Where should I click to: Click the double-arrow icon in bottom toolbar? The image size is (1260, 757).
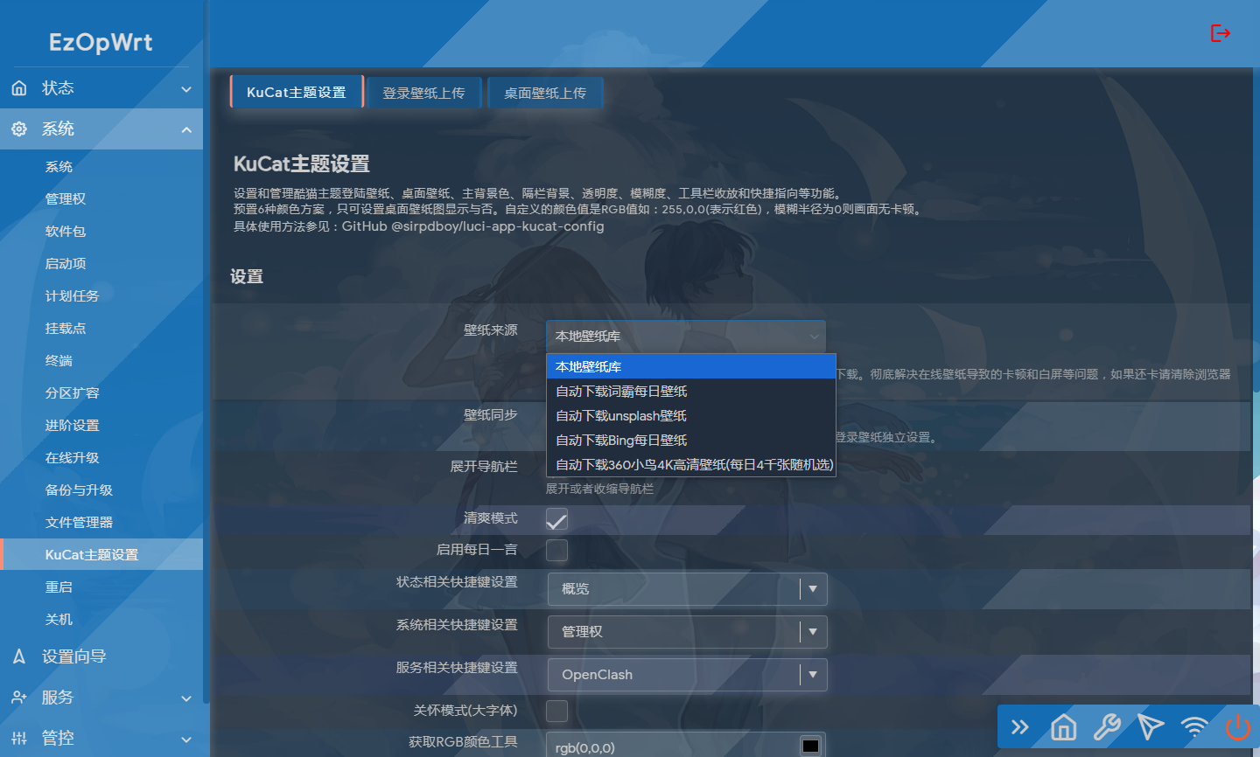(1020, 727)
